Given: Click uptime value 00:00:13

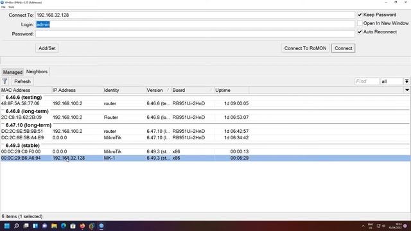Looking at the screenshot, I should click(240, 151).
